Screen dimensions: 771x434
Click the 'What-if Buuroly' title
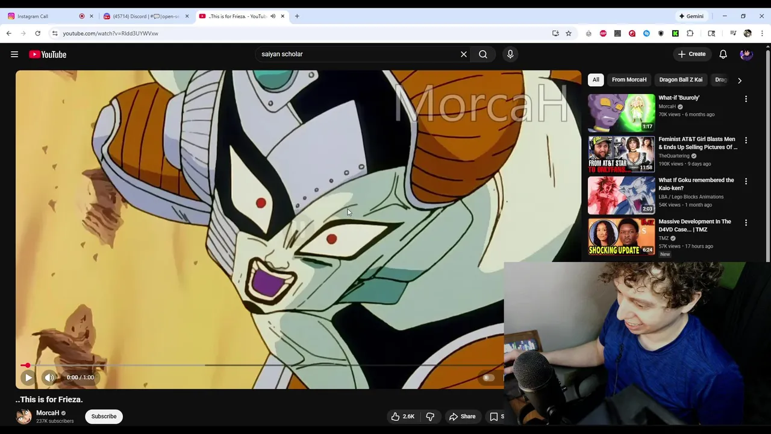(679, 98)
